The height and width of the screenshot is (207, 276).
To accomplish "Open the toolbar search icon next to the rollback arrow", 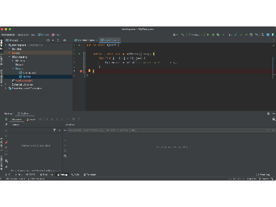I will point(263,34).
